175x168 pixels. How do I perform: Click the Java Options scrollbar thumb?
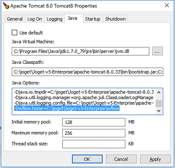click(x=159, y=103)
